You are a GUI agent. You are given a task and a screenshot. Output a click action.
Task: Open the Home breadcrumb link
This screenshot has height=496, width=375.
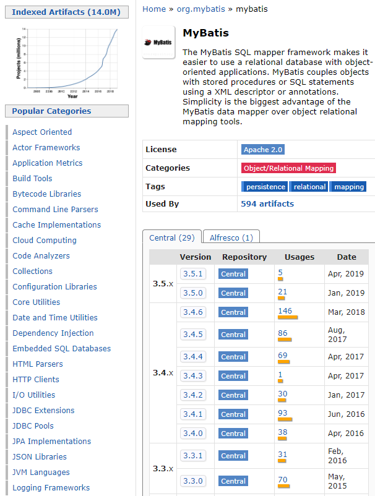[x=154, y=9]
